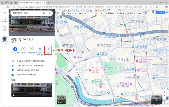The width and height of the screenshot is (169, 107).
Task: Select the ホテル category chip
Action: point(82,13)
